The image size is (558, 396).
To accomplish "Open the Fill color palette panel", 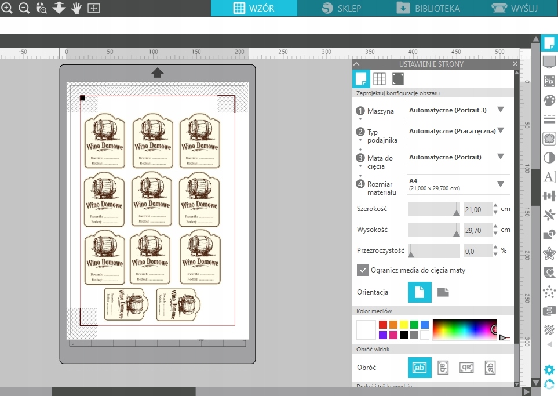I will tap(549, 100).
